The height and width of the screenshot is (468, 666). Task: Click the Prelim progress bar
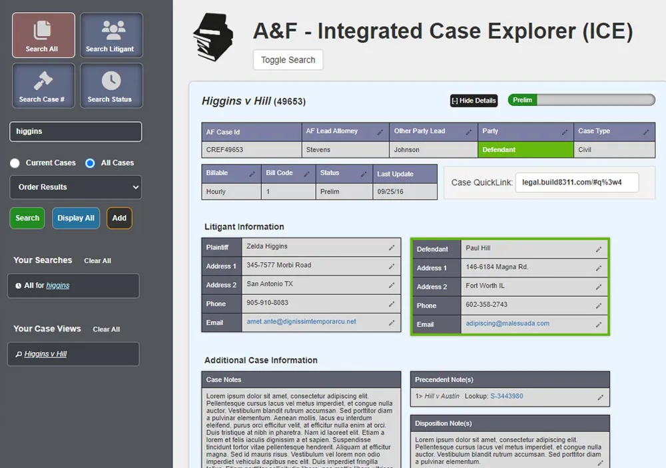[581, 100]
